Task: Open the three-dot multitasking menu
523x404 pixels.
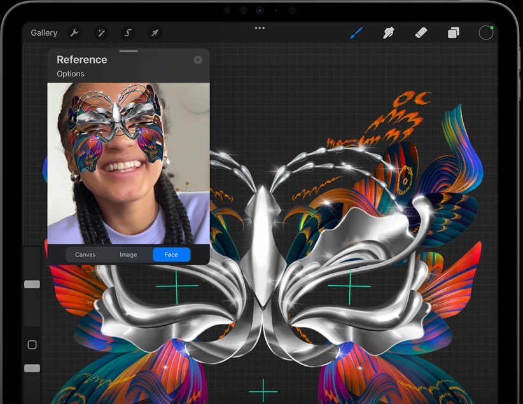Action: [x=260, y=28]
